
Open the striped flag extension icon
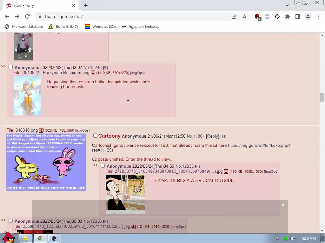point(267,16)
